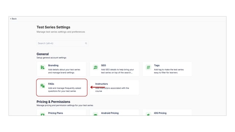Click 'Manage test series settings and preferences' text
The image size is (235, 132).
click(x=61, y=32)
